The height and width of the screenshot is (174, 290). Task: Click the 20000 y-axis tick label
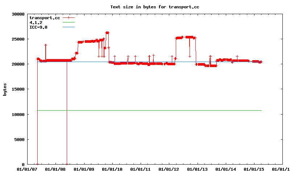tap(18, 64)
